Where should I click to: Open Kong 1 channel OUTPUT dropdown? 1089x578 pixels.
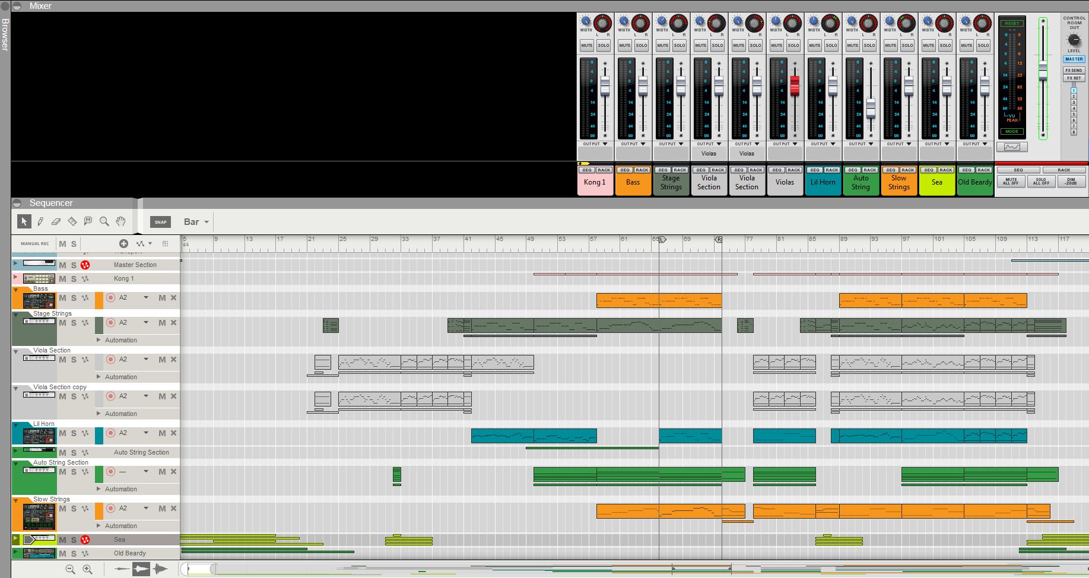(x=595, y=144)
